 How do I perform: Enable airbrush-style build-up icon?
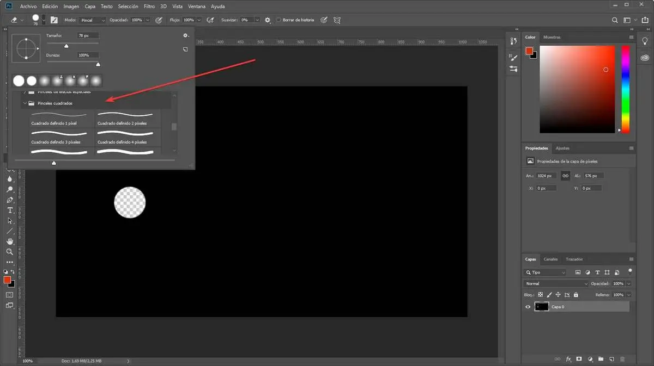click(210, 20)
